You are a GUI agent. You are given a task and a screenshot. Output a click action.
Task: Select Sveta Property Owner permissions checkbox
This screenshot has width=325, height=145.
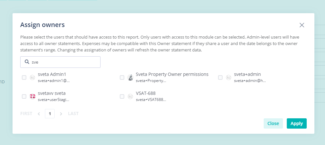tap(122, 77)
